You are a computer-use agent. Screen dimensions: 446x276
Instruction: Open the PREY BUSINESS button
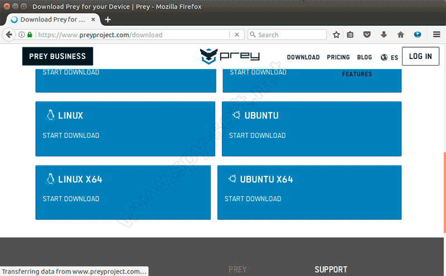pyautogui.click(x=57, y=56)
